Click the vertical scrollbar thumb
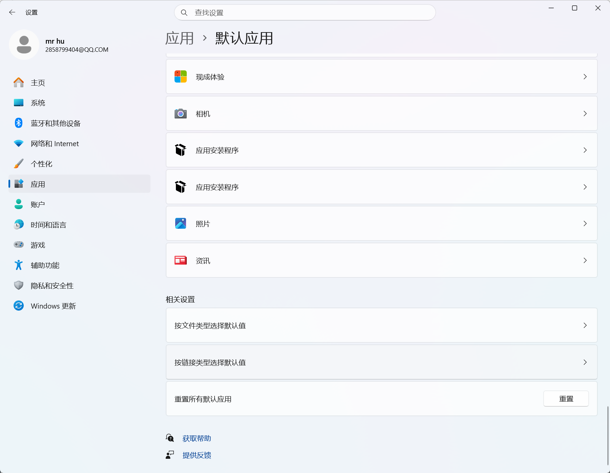Image resolution: width=610 pixels, height=473 pixels. 608,435
